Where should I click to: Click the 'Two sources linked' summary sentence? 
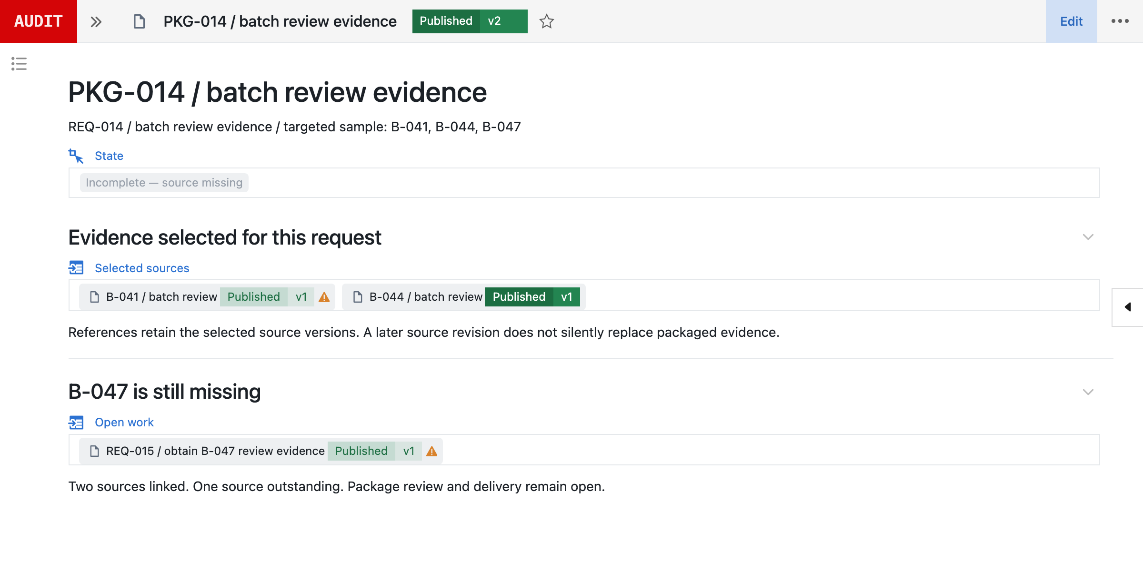(337, 486)
